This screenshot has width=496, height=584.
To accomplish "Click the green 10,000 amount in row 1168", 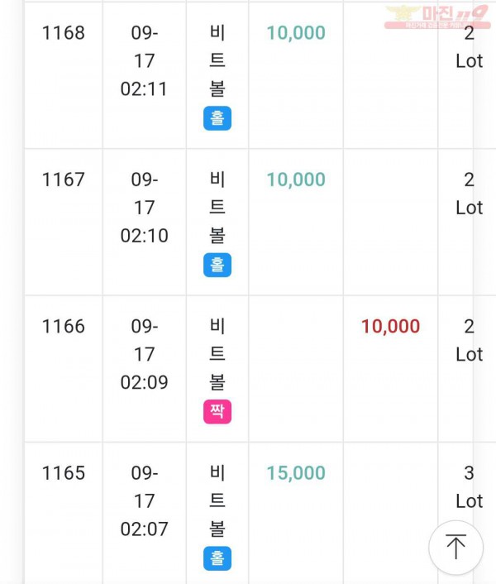I will (x=296, y=33).
